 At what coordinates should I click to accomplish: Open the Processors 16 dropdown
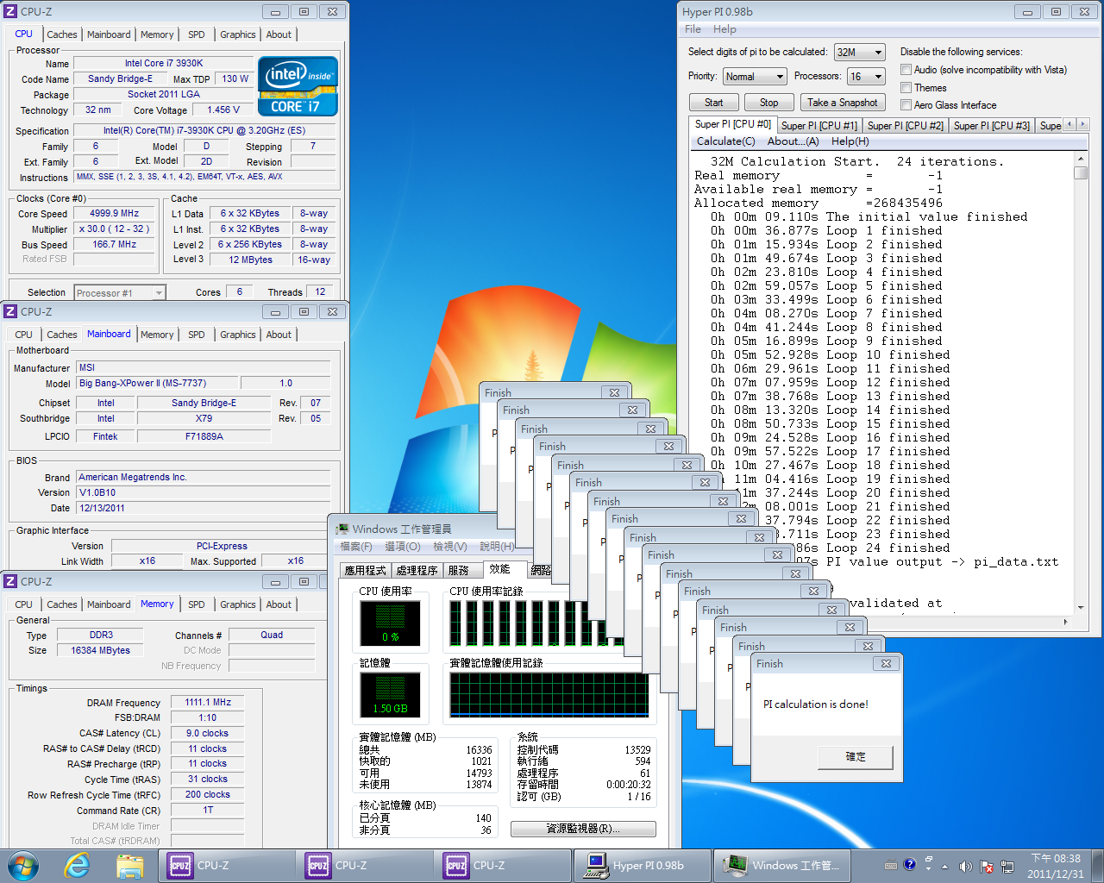click(867, 77)
